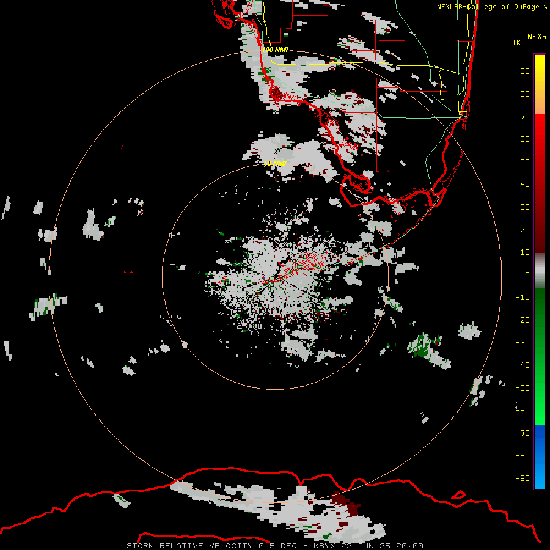The width and height of the screenshot is (550, 550).
Task: Select the -50 value on the velocity scale
Action: 522,388
